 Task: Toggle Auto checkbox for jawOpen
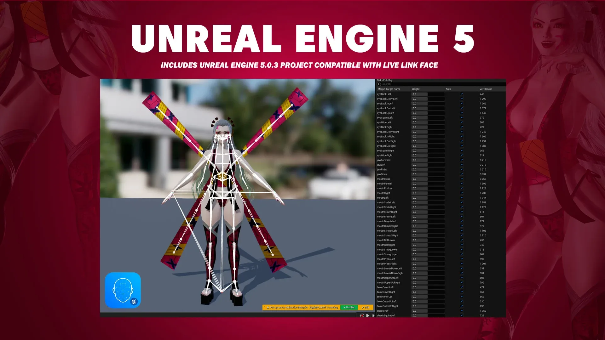pyautogui.click(x=462, y=174)
